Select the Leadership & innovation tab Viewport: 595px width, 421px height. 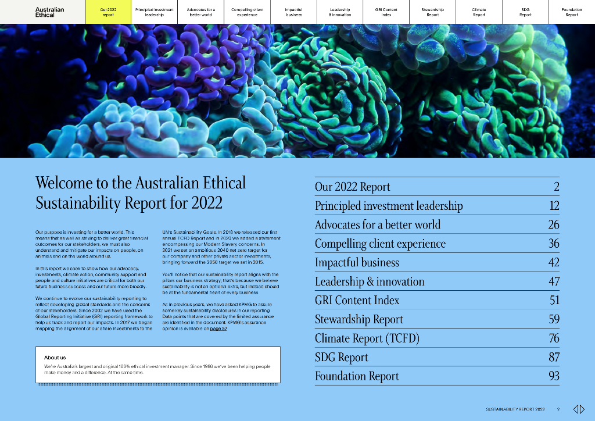pyautogui.click(x=340, y=12)
